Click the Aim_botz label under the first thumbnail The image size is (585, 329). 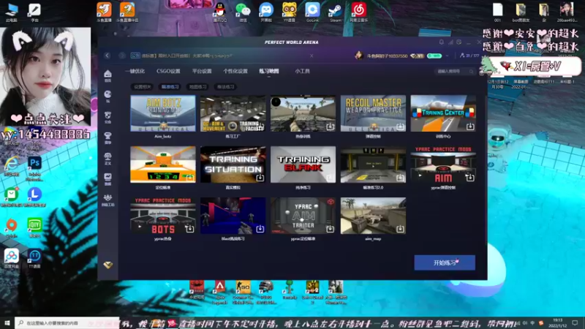162,137
